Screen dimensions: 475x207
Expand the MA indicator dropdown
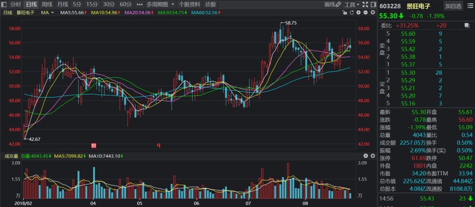pyautogui.click(x=52, y=13)
